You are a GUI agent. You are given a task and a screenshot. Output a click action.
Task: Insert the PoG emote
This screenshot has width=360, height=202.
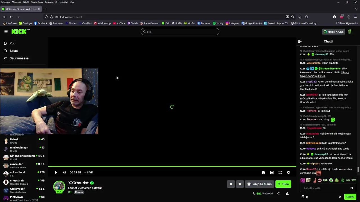(325, 180)
